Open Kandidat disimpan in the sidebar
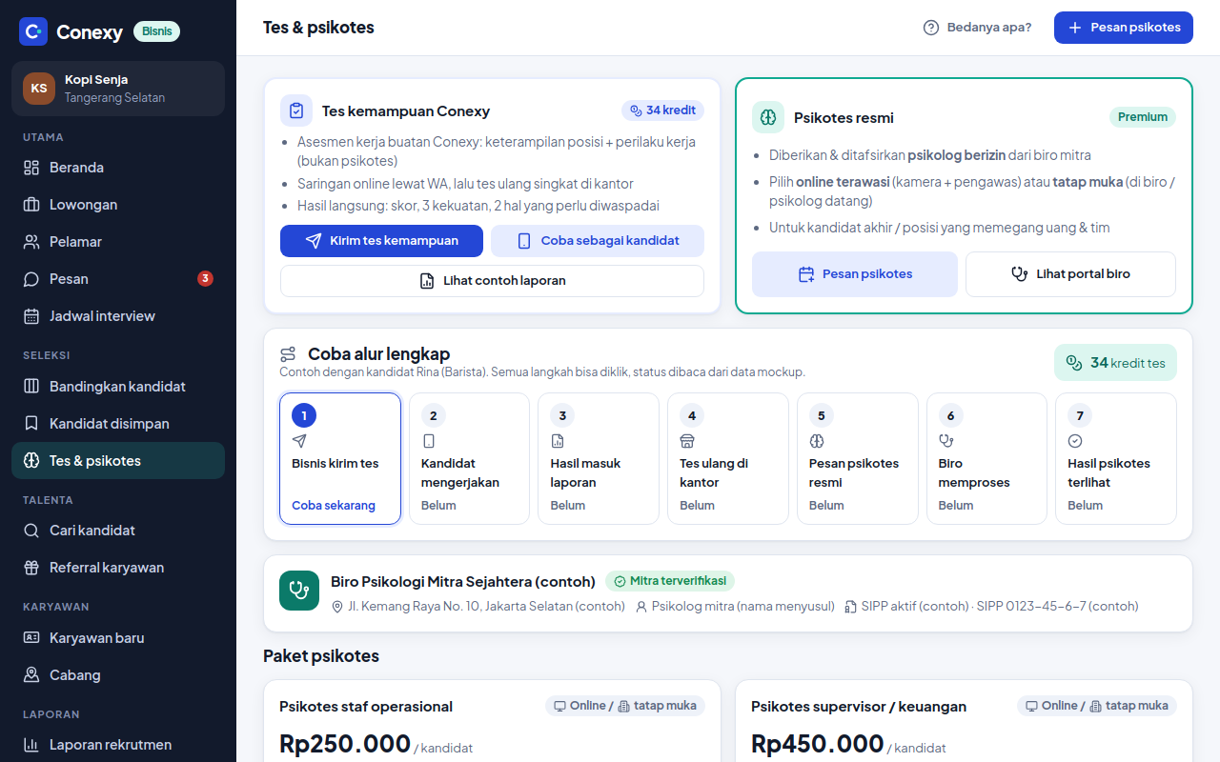Screen dimensions: 1220x762 [118, 424]
